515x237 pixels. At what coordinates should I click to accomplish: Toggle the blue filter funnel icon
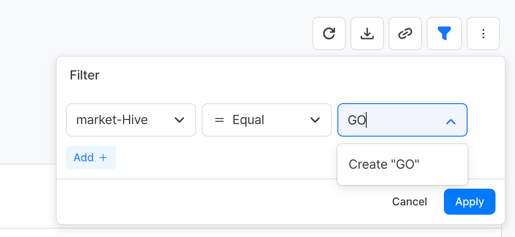(444, 33)
